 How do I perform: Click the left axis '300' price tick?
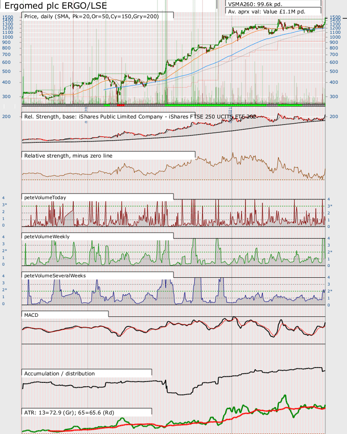tap(7, 97)
